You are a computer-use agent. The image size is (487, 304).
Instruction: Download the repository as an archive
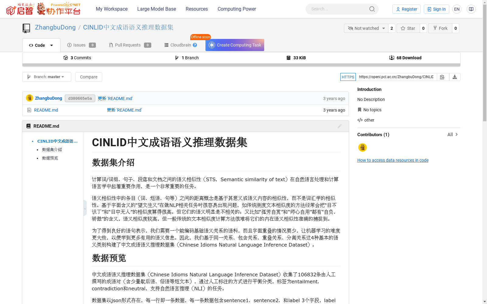455,77
